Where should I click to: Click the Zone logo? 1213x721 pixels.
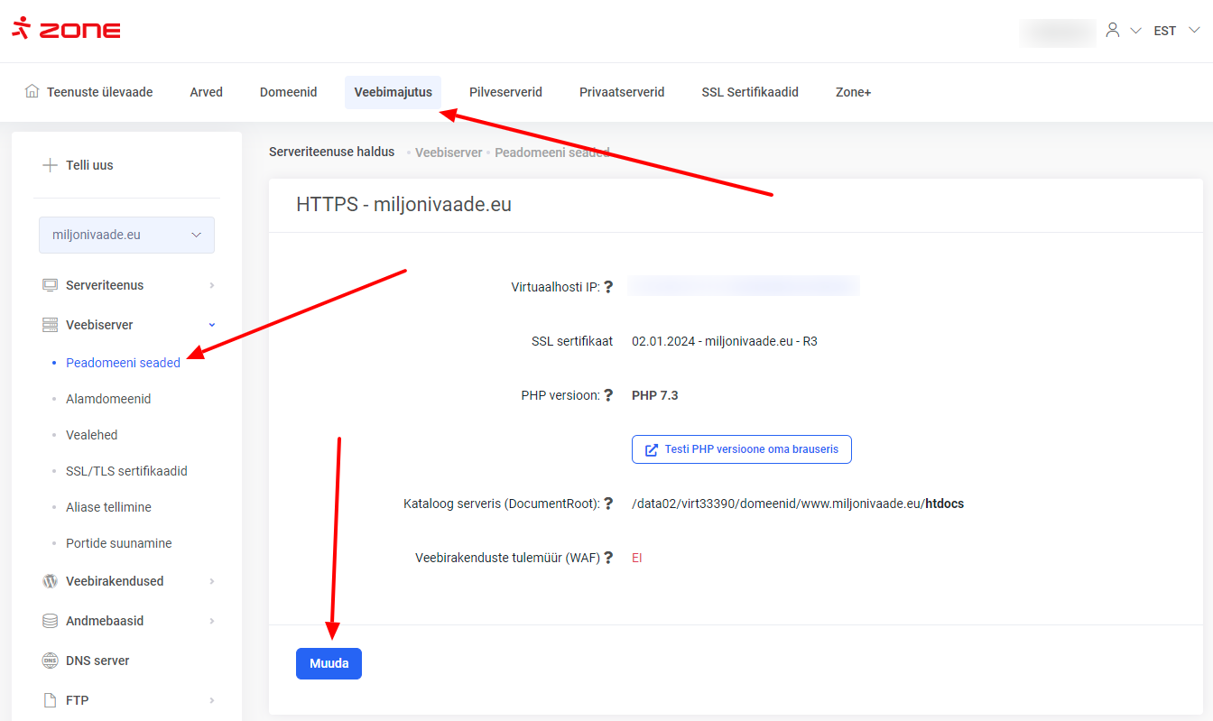tap(66, 29)
